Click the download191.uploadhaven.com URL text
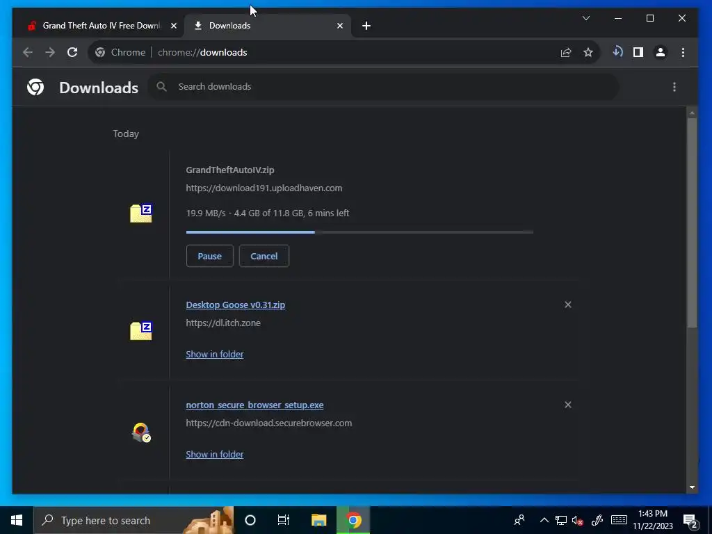This screenshot has width=712, height=534. pos(264,188)
